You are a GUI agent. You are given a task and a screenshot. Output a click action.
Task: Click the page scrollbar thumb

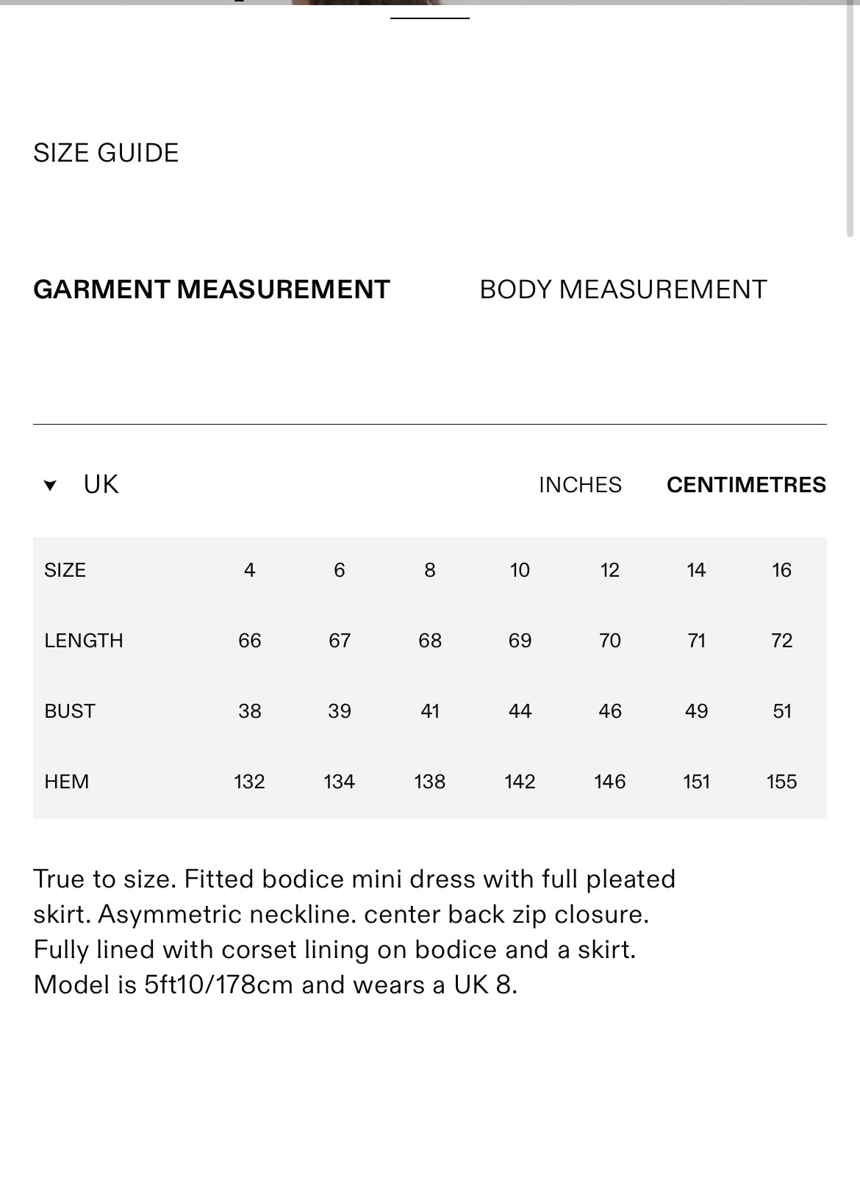[850, 118]
